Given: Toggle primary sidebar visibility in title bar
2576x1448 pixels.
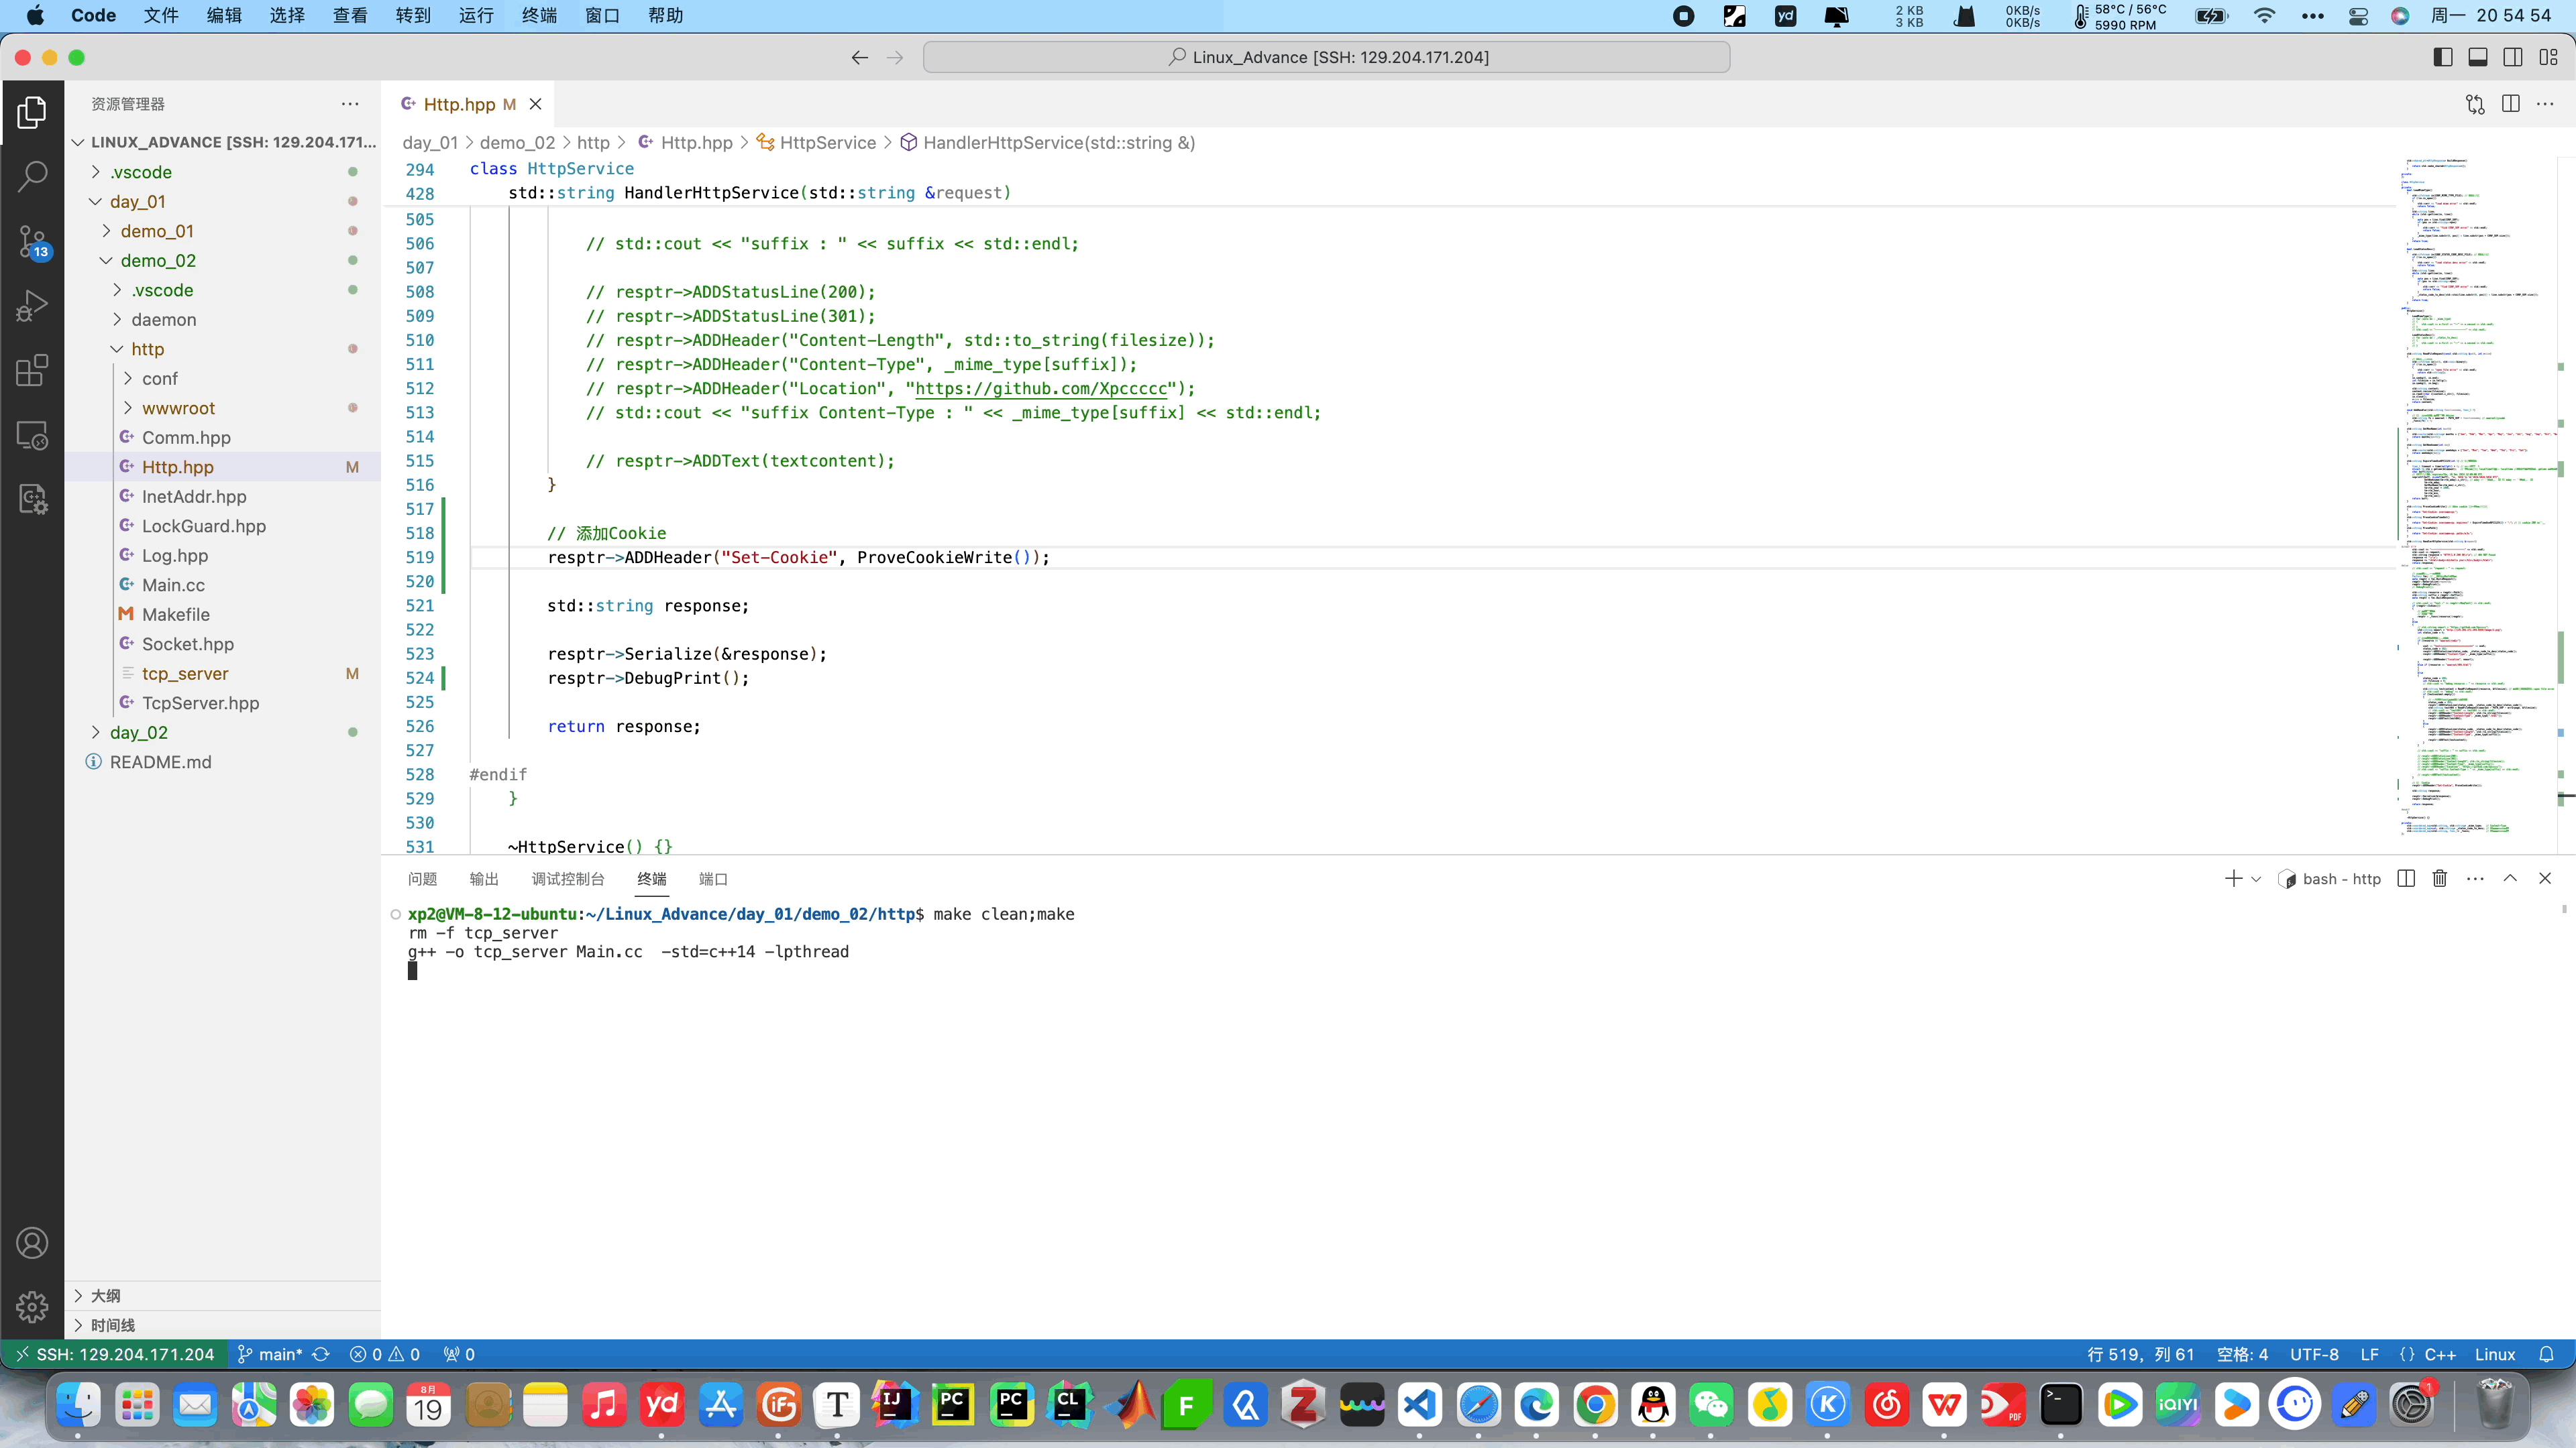Looking at the screenshot, I should (x=2442, y=57).
